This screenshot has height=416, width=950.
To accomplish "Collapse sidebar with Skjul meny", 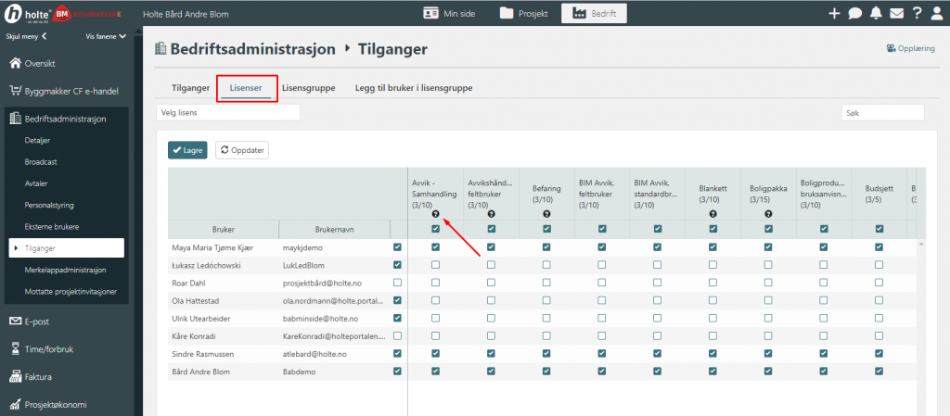I will pyautogui.click(x=27, y=36).
